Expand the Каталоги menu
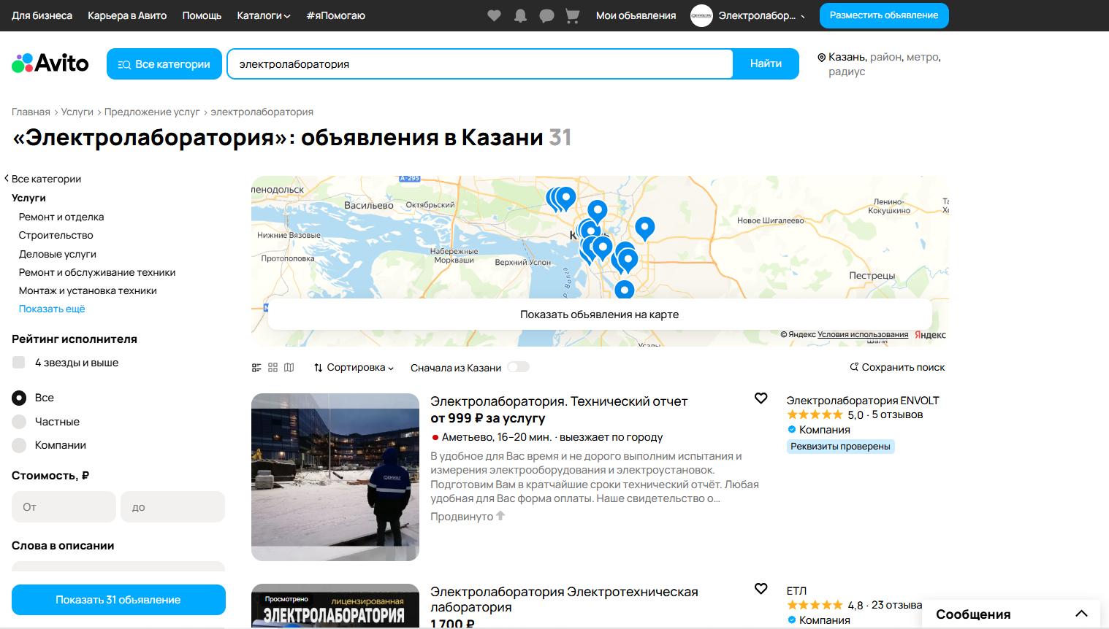Viewport: 1109px width, 629px height. coord(263,15)
